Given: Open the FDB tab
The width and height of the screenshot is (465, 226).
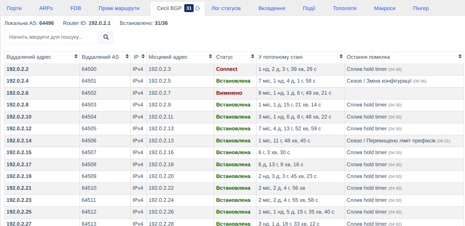Looking at the screenshot, I should (x=76, y=8).
